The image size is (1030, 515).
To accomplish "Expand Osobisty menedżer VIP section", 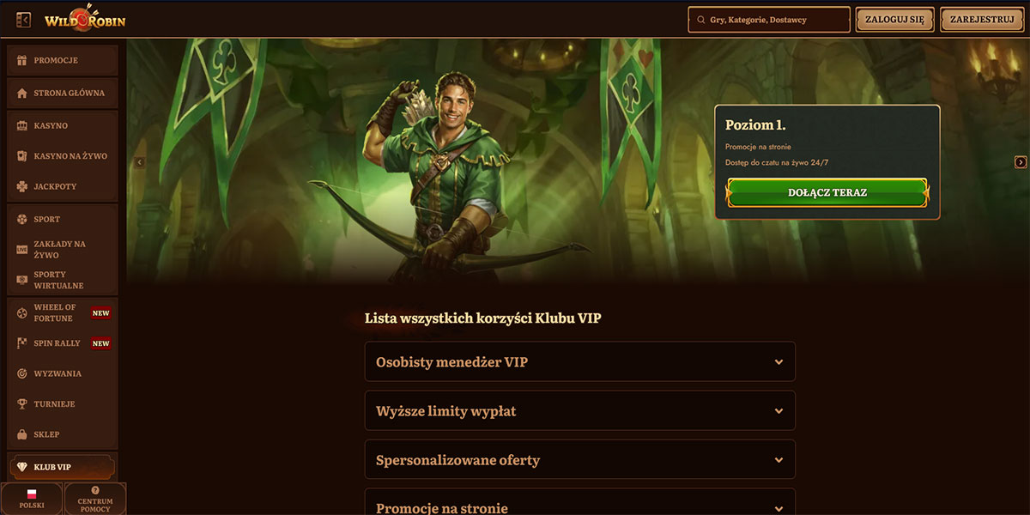I will (580, 362).
